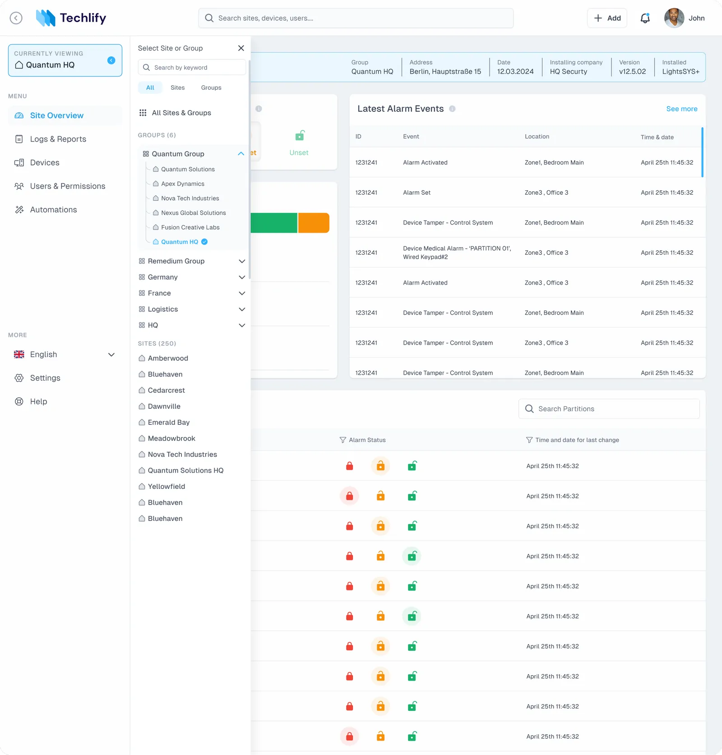Click the Devices sidebar icon

(x=19, y=163)
